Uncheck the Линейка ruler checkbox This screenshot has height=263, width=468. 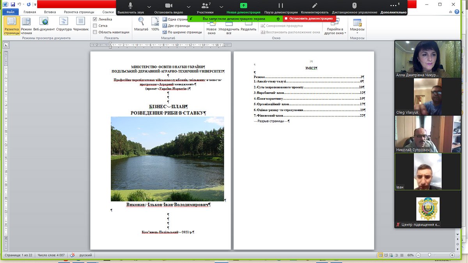(x=95, y=19)
